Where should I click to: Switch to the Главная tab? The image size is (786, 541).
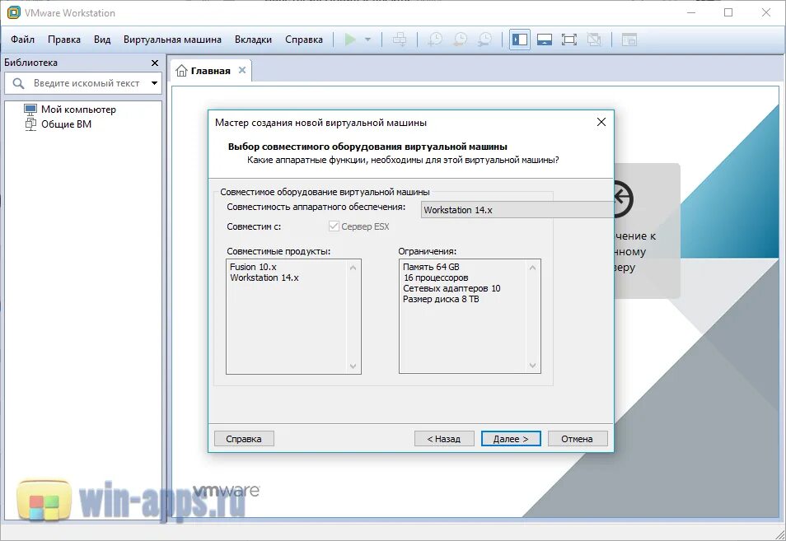point(211,71)
